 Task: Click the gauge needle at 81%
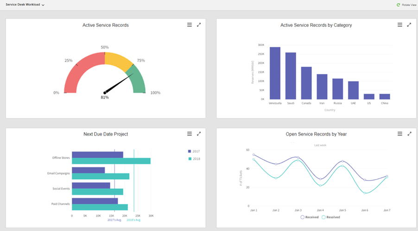click(x=119, y=84)
